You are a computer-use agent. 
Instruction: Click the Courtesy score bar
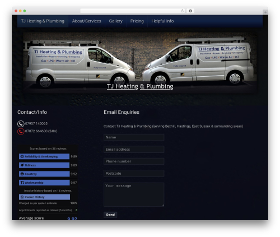[x=44, y=174]
